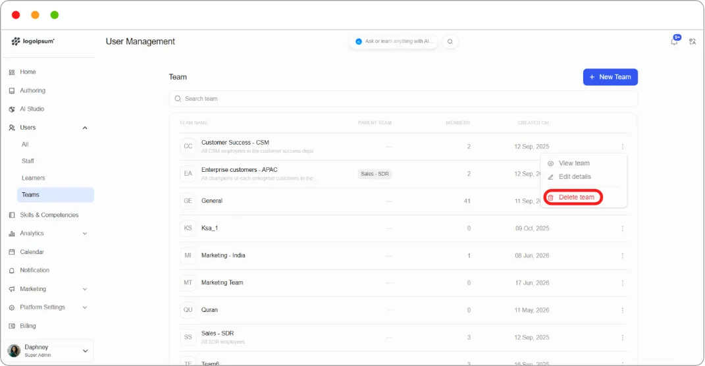Expand the Platform Settings section
Image resolution: width=705 pixels, height=366 pixels.
pos(84,307)
